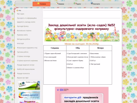Image resolution: width=137 pixels, height=103 pixels.
Task: Go to Методична робота page
Action: click(x=23, y=39)
